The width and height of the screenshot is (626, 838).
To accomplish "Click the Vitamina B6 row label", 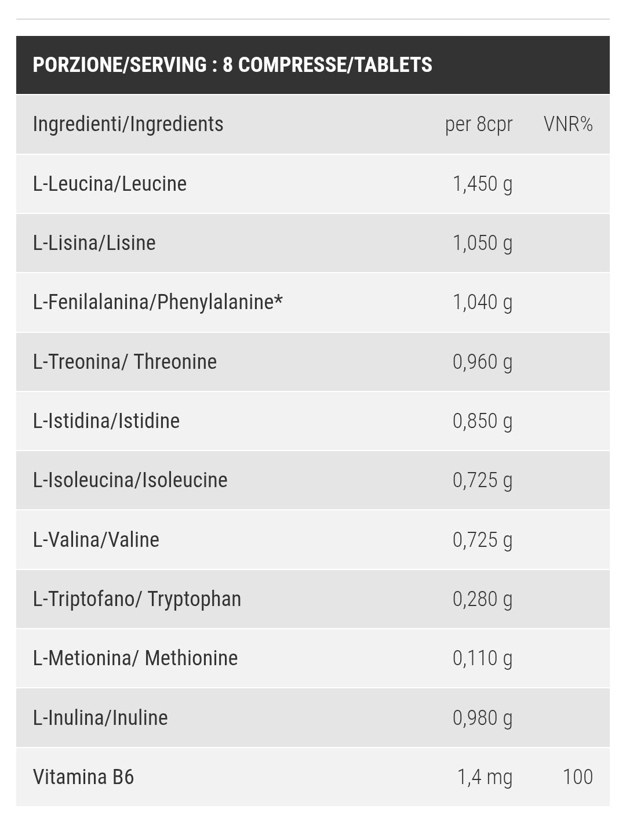I will 83,777.
